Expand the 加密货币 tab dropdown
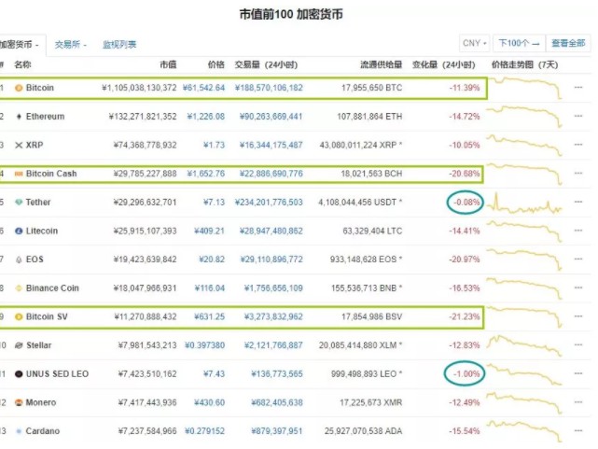Viewport: 598px width, 449px height. point(20,45)
